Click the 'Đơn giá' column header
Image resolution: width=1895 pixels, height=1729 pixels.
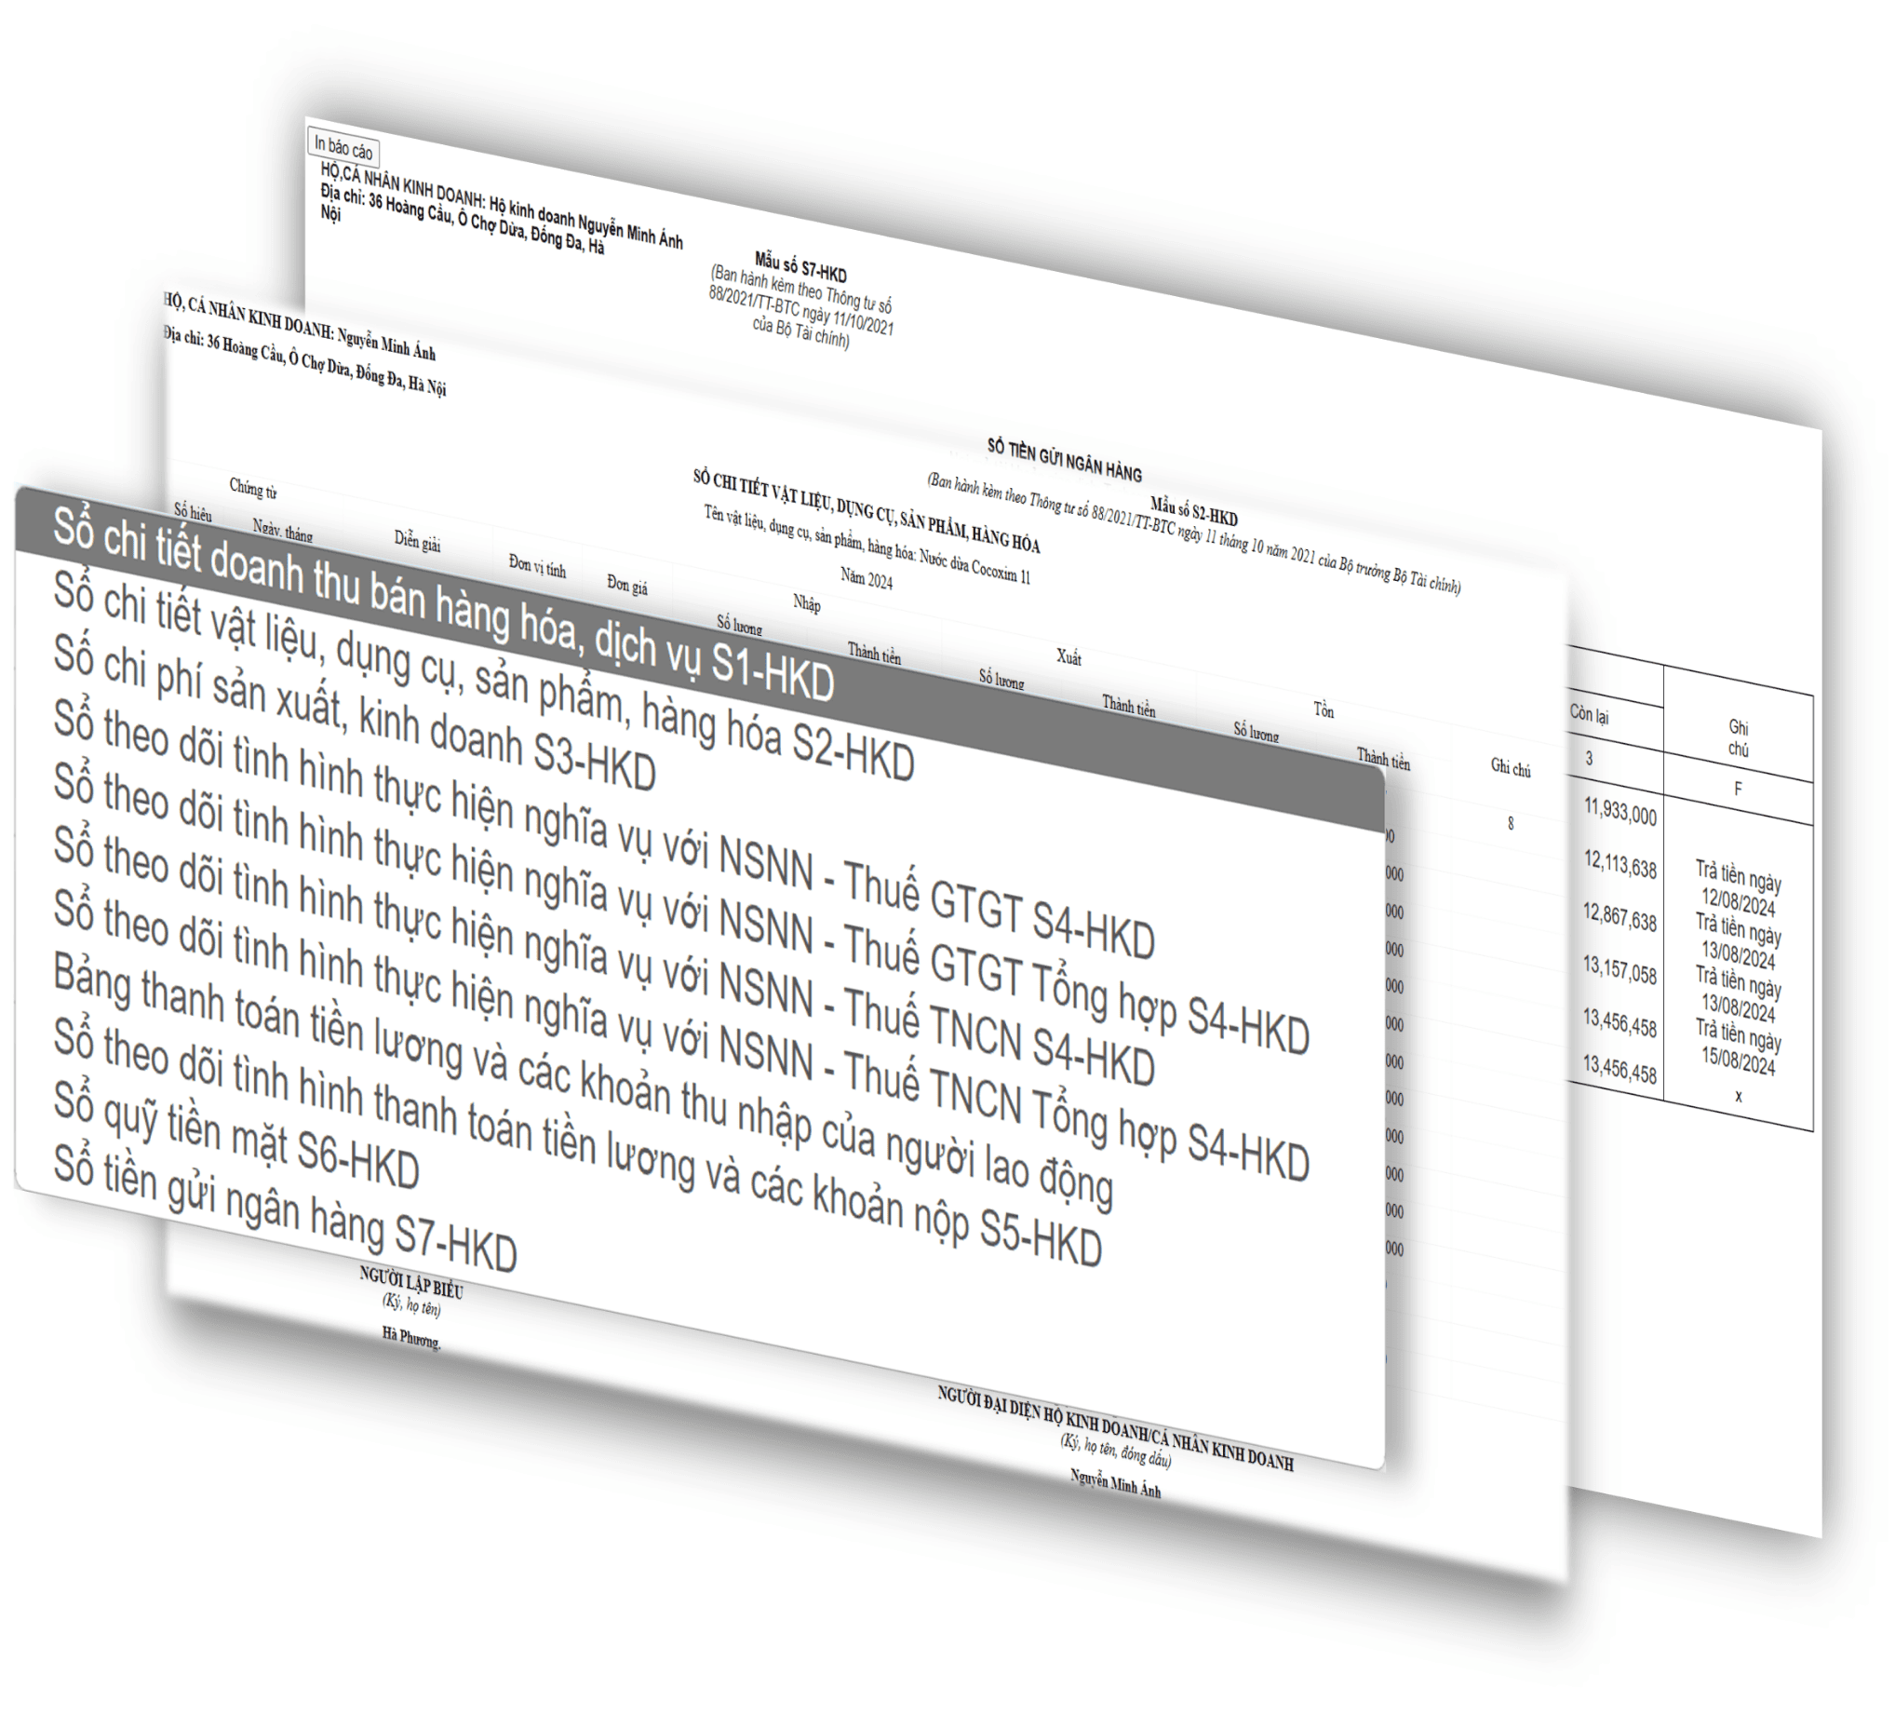pos(627,585)
